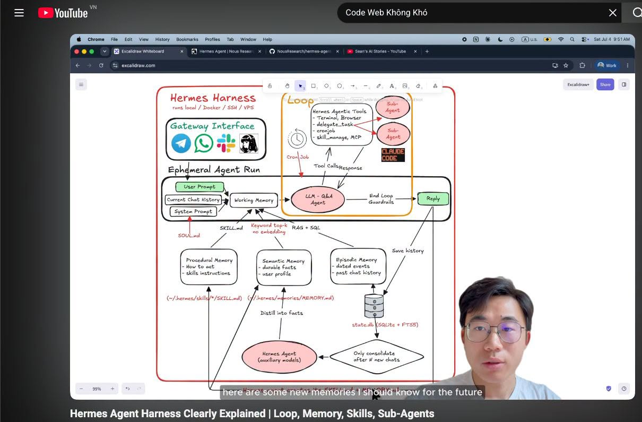Open the more shapes tools dropdown

point(435,86)
